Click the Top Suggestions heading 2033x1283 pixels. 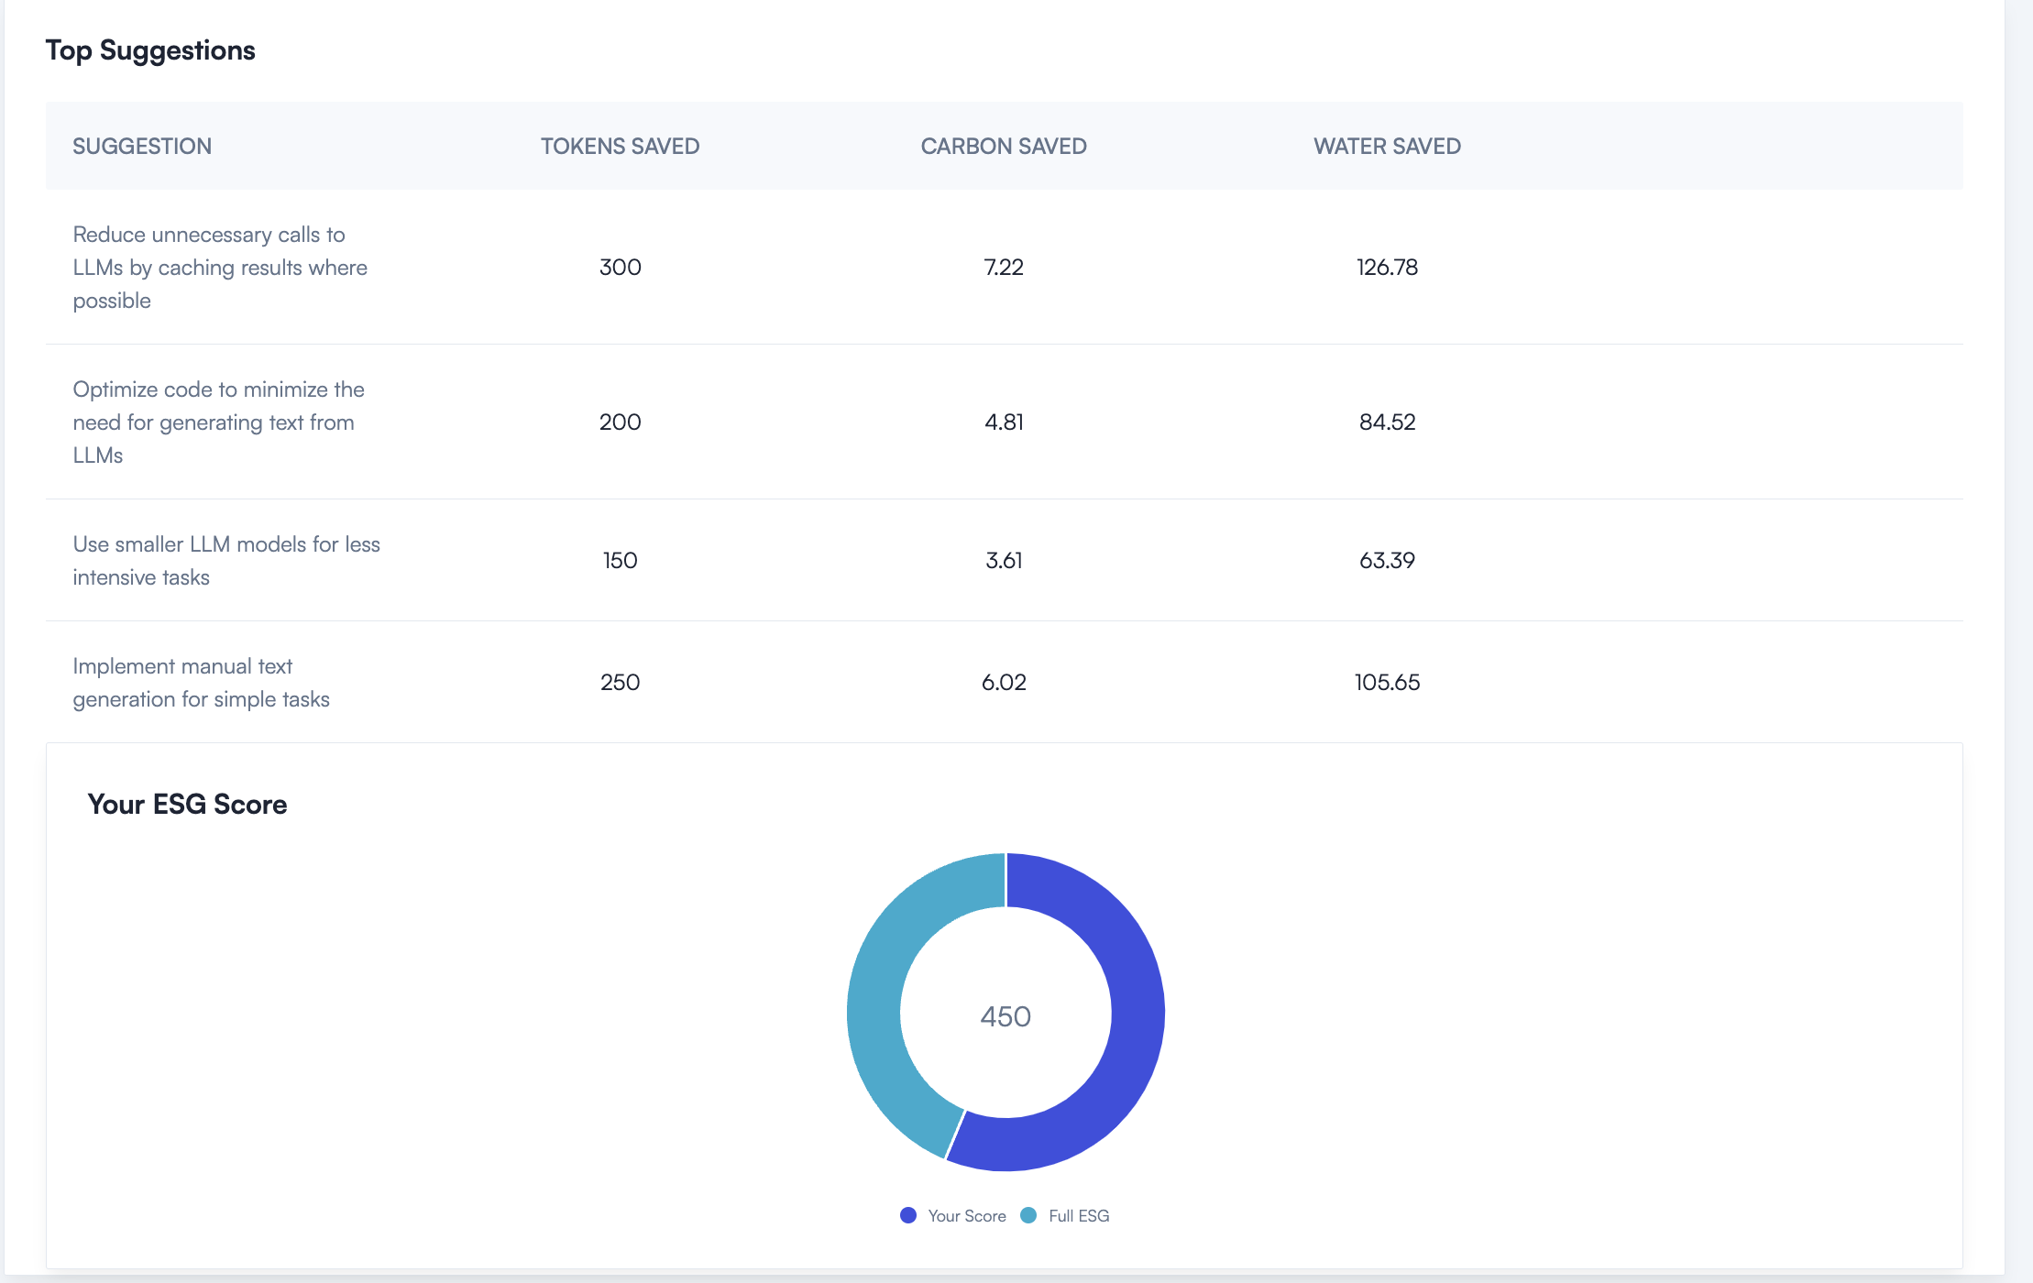(x=150, y=50)
